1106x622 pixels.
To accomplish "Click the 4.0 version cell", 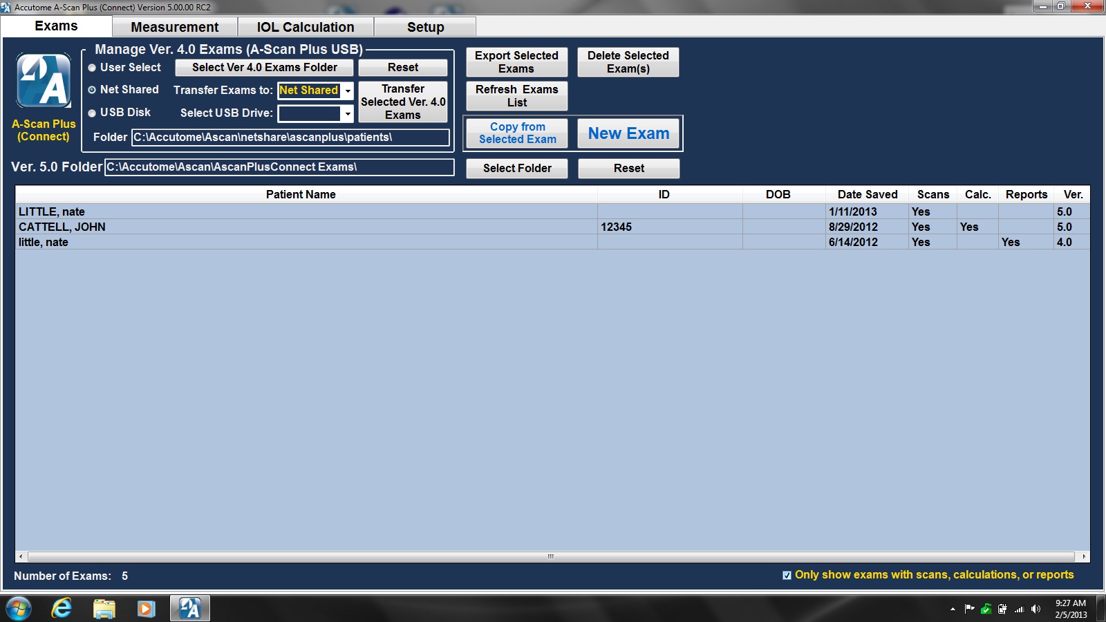I will [x=1072, y=242].
